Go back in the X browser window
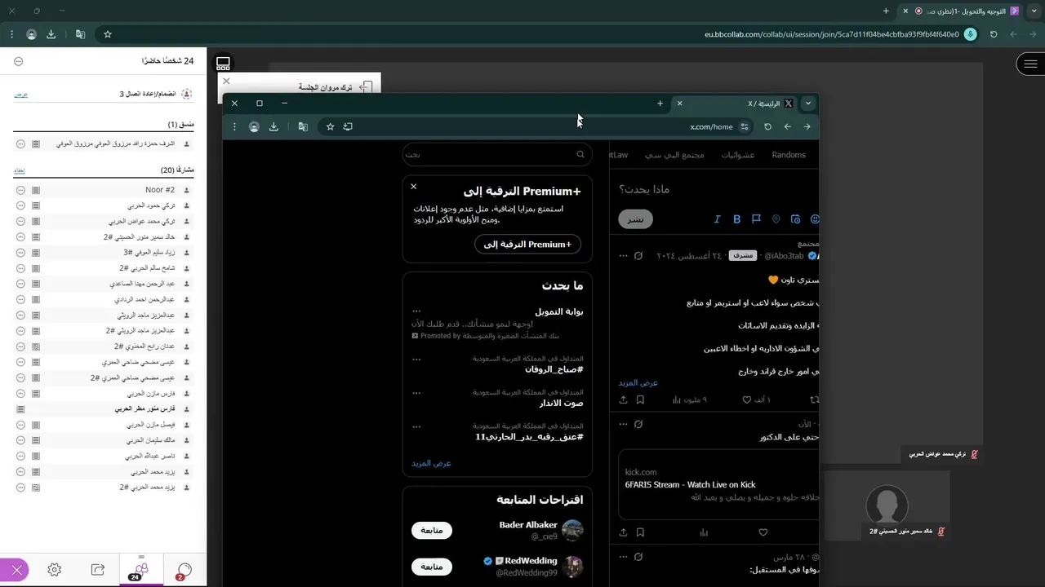Viewport: 1045px width, 587px height. [807, 126]
